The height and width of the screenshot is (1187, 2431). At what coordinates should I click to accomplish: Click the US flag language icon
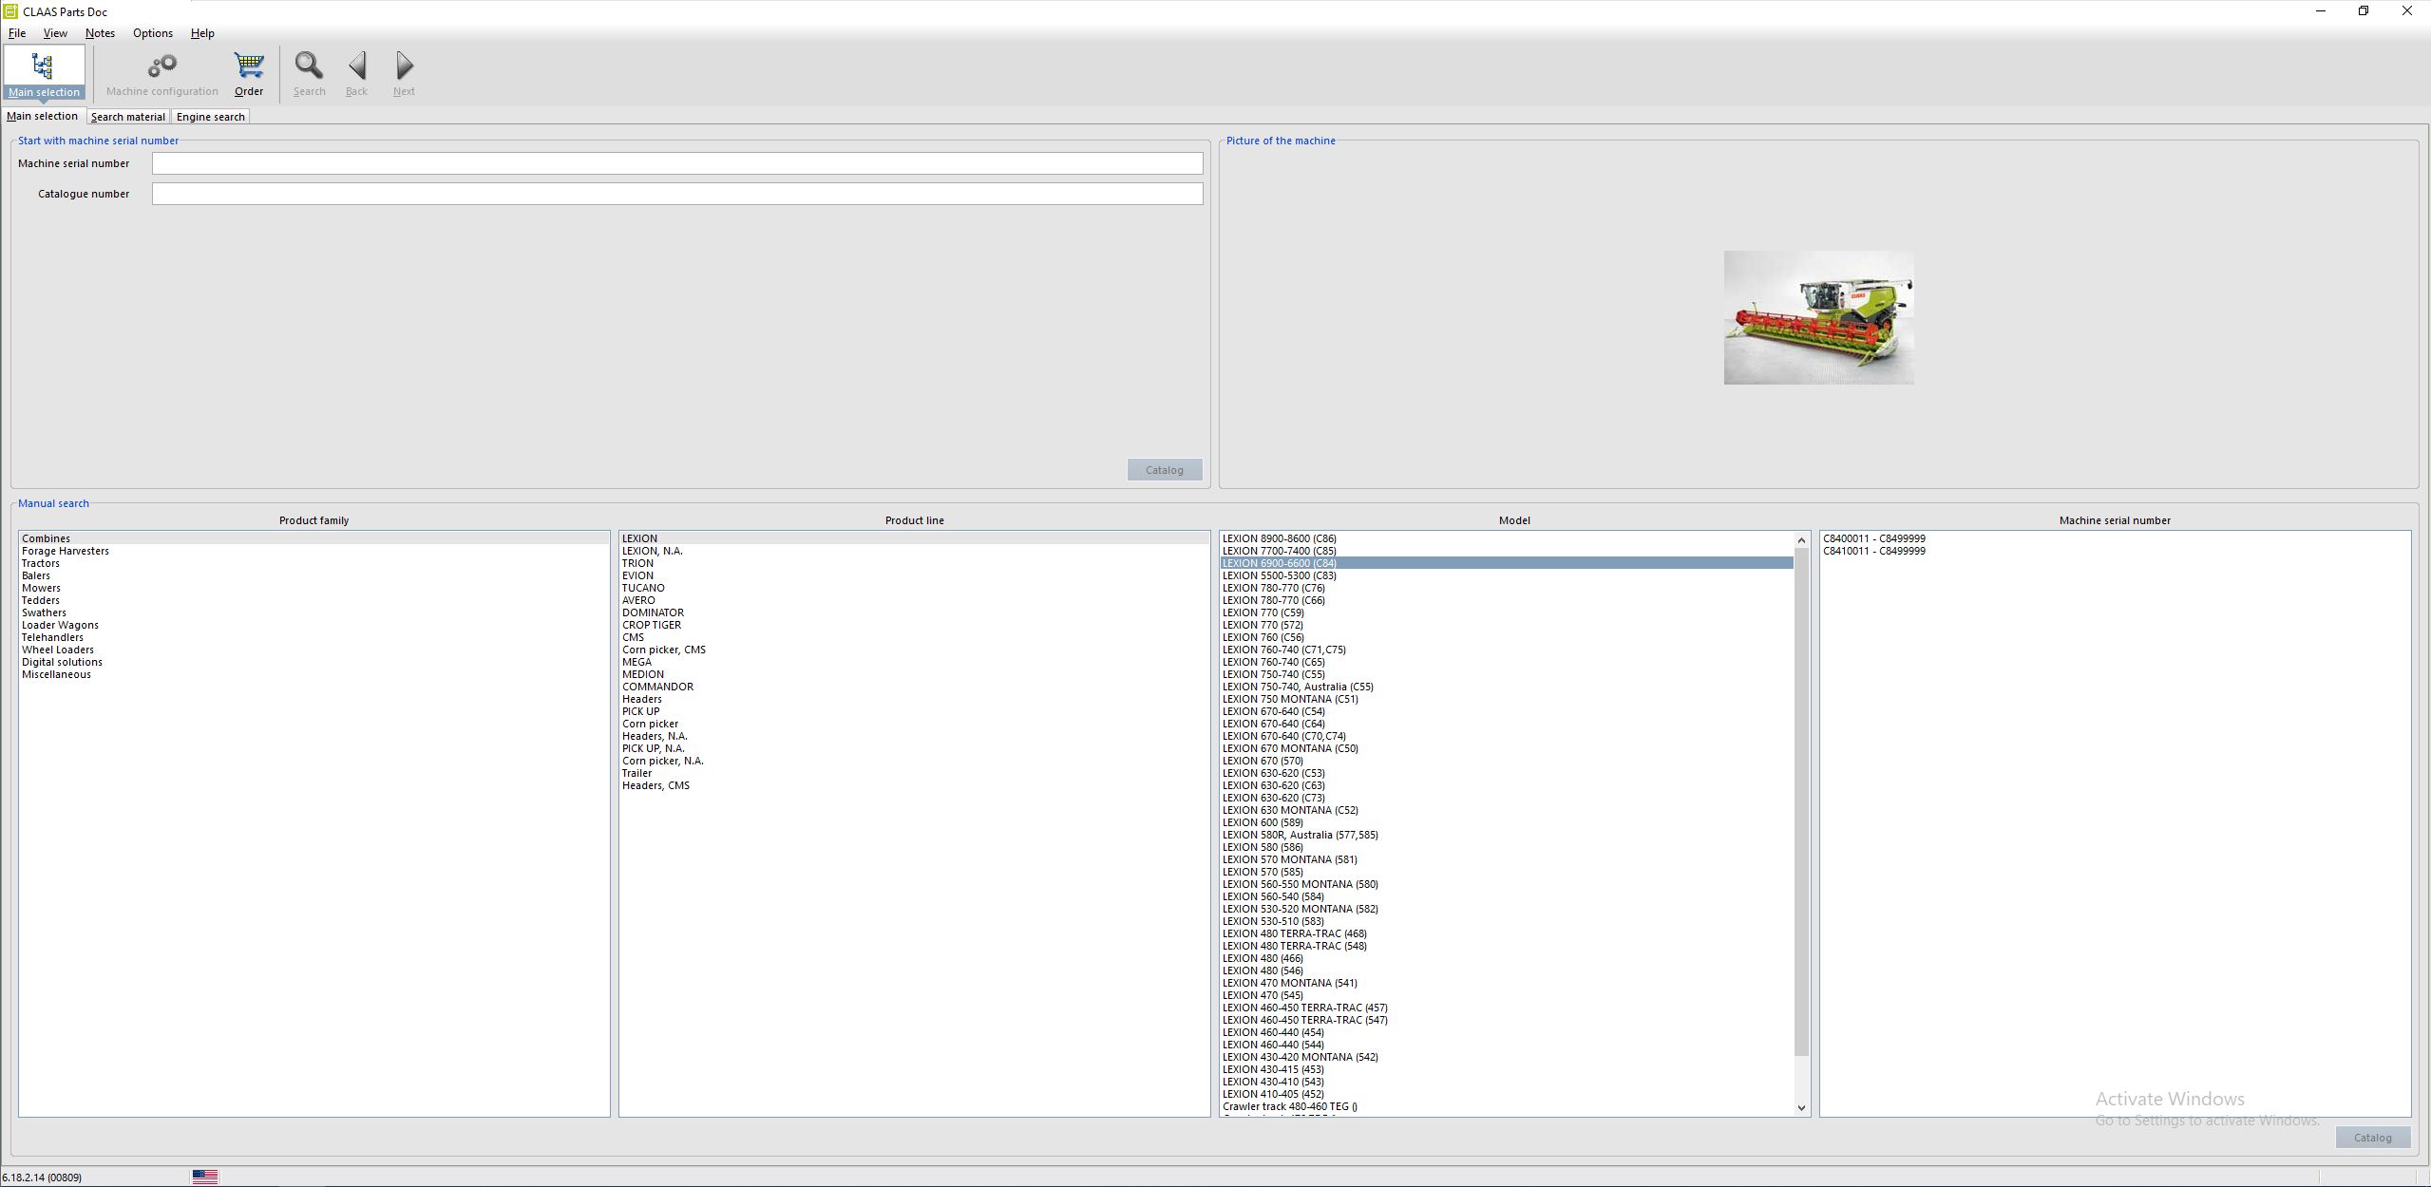click(205, 1177)
